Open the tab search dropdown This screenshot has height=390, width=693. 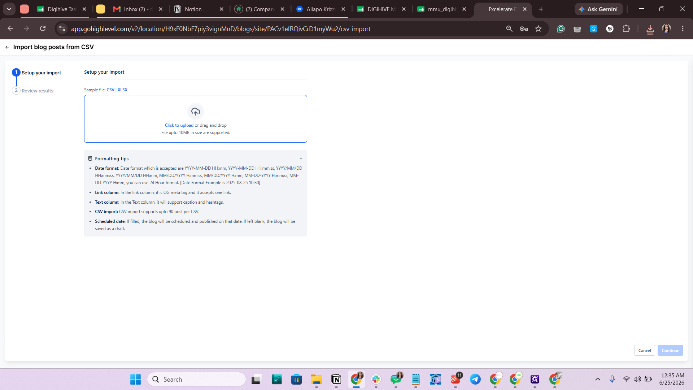(x=9, y=9)
